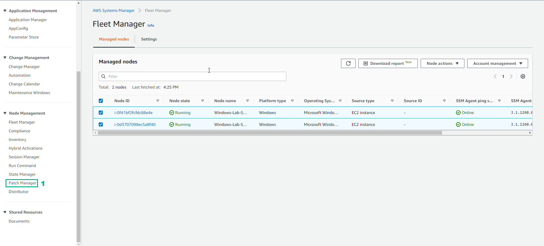Click page number 1 in pagination
The image size is (544, 246).
coord(503,76)
